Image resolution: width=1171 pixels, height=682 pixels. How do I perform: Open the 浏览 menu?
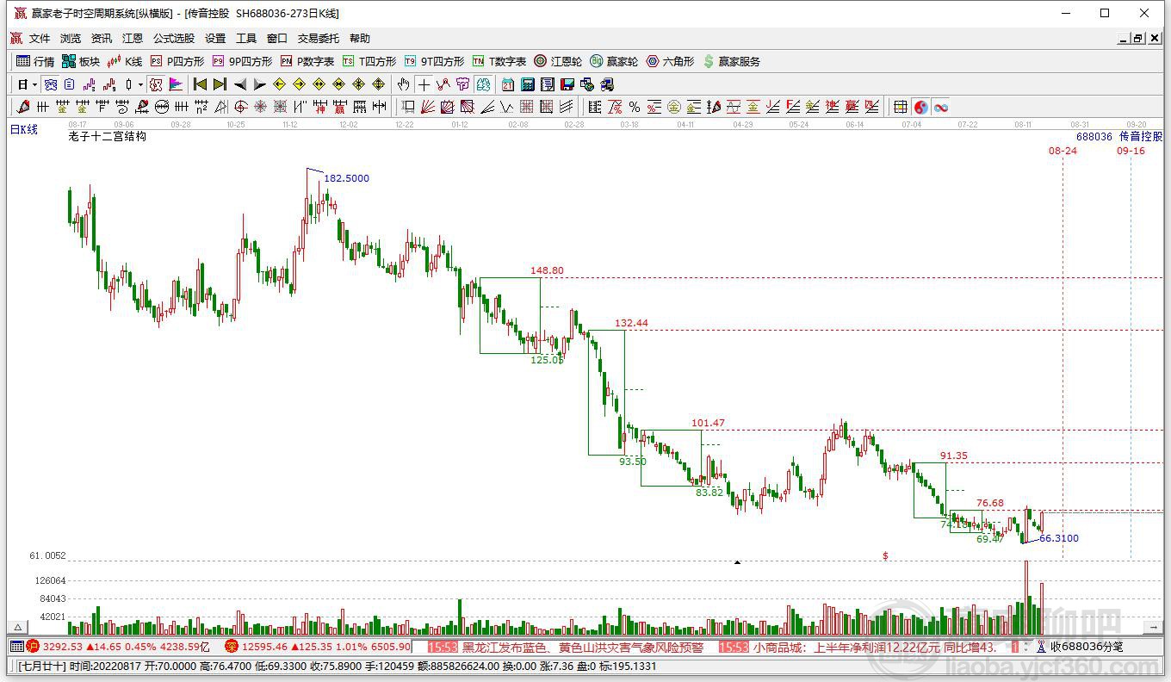tap(71, 39)
